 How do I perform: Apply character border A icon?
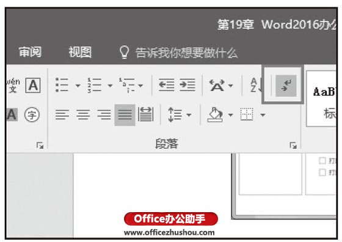(x=33, y=85)
